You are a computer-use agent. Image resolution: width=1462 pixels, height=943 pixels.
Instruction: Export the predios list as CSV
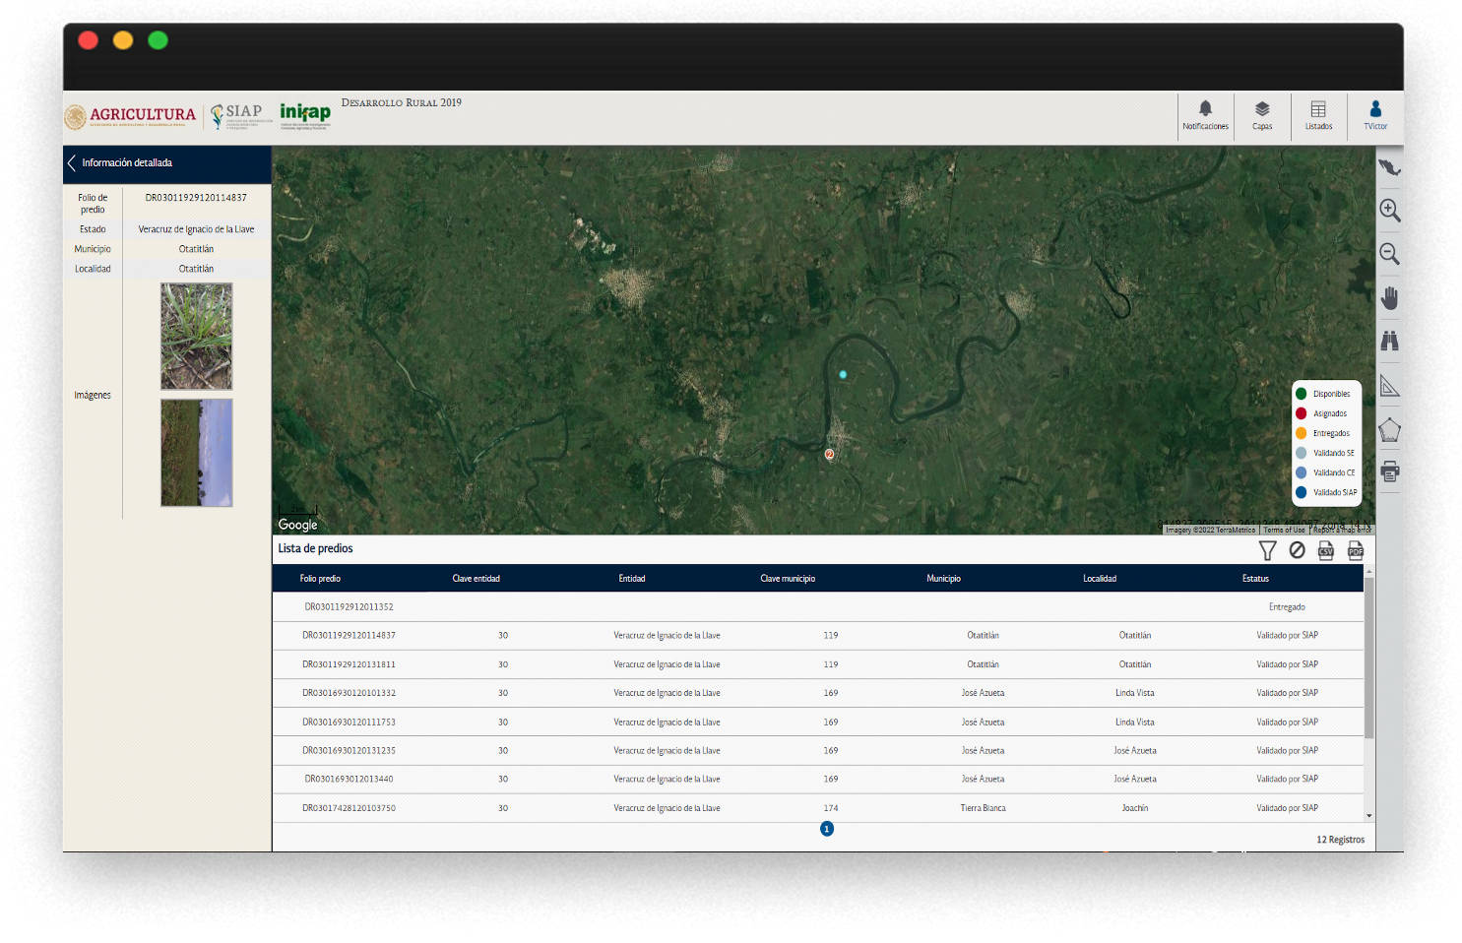[x=1326, y=550]
